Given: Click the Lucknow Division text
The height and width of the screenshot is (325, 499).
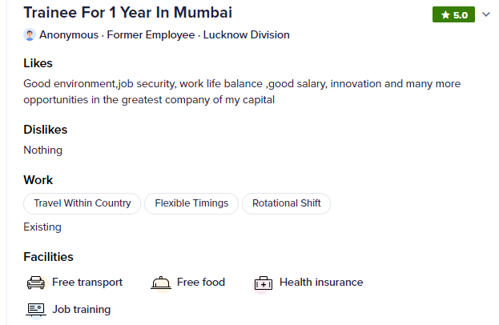Looking at the screenshot, I should coord(247,34).
